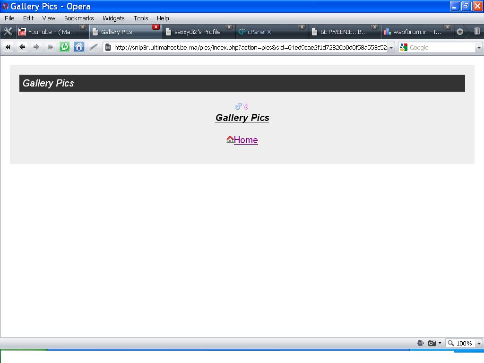Expand the Google search engine dropdown
Viewport: 484px width, 363px height.
(479, 48)
